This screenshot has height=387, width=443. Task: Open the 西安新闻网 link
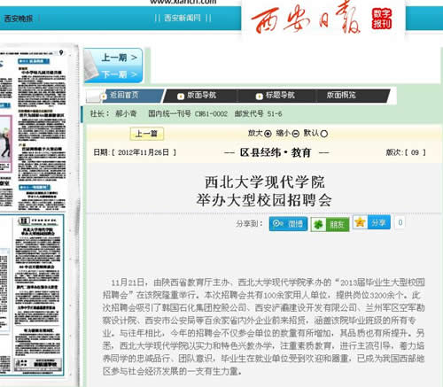click(183, 18)
